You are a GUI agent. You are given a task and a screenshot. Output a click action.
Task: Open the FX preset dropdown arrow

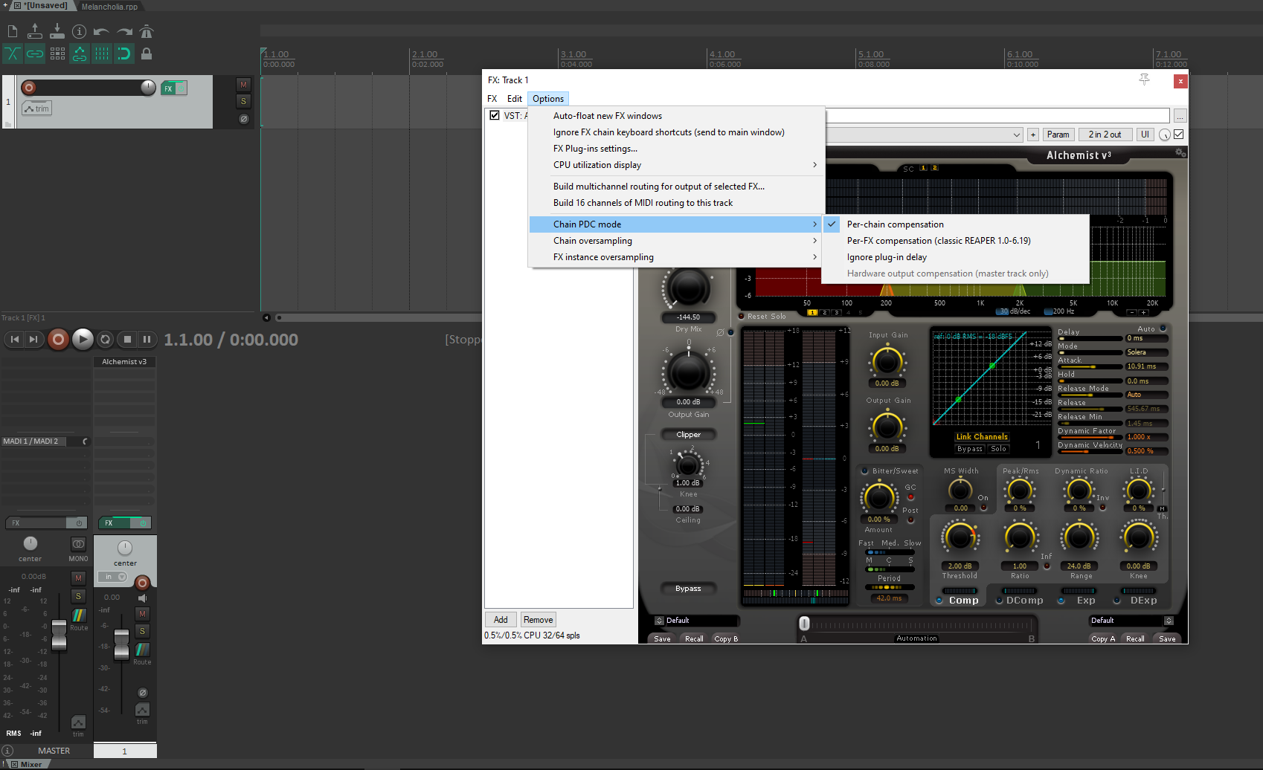[1017, 135]
